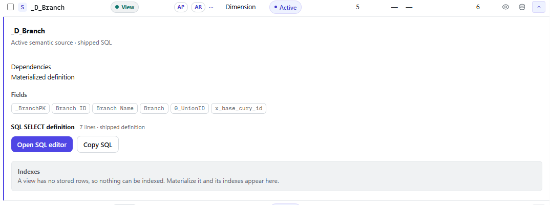The height and width of the screenshot is (205, 550).
Task: Click the Indexes heading
Action: 29,172
